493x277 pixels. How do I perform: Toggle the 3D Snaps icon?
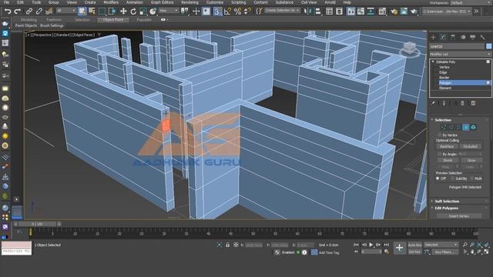tap(217, 12)
